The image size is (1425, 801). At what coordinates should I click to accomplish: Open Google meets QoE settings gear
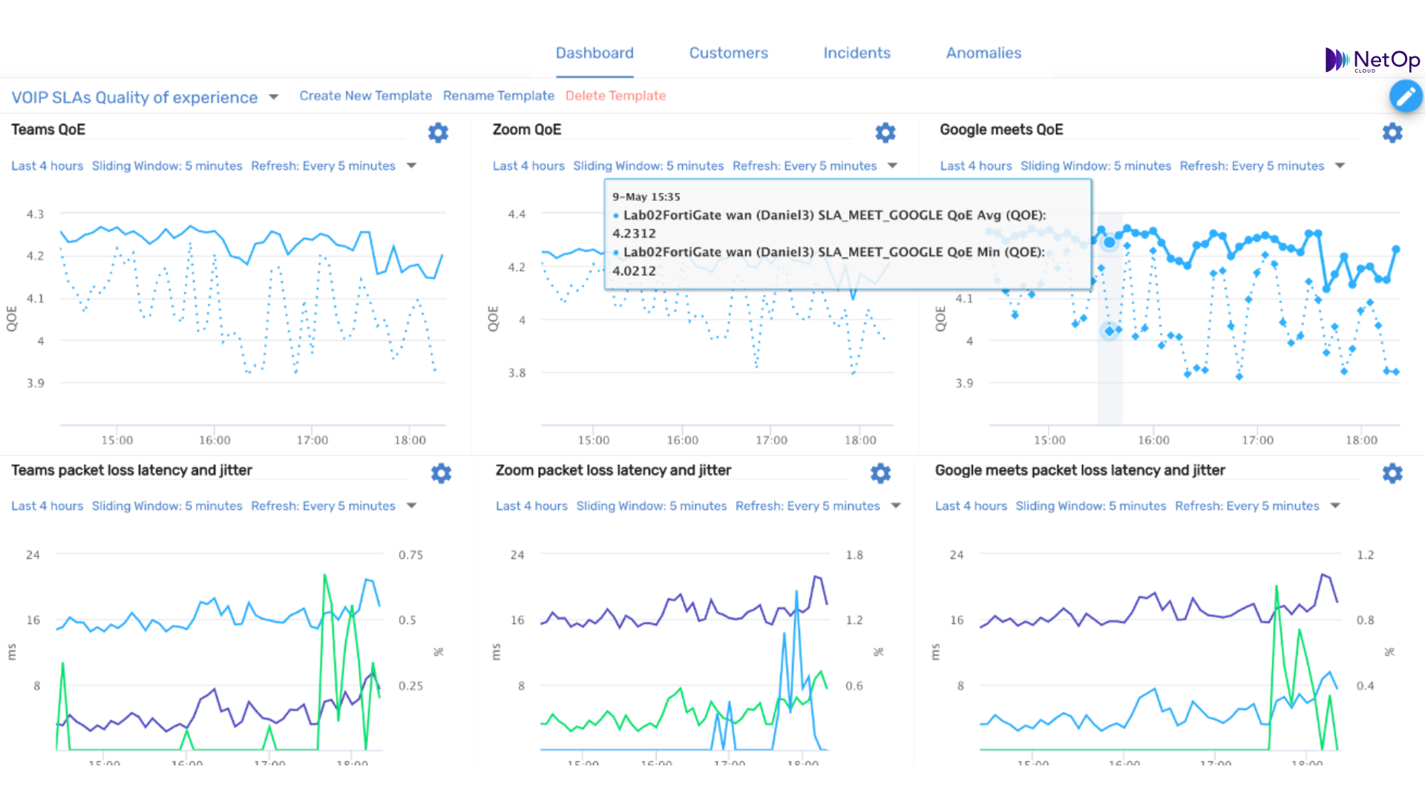[1392, 133]
